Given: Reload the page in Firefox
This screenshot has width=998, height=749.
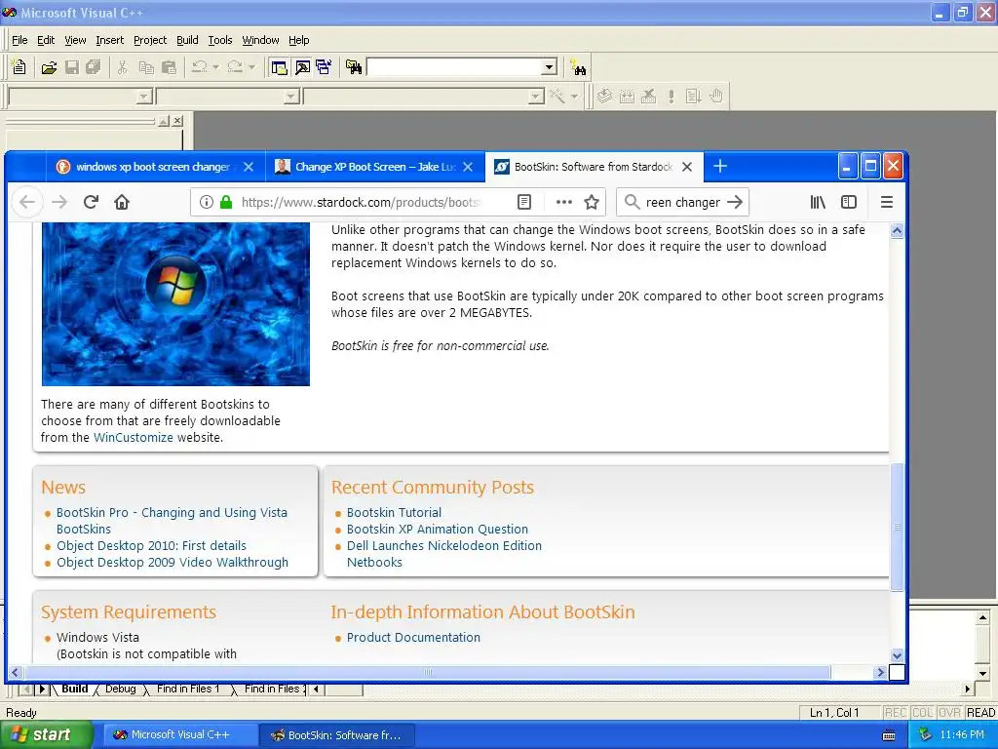Looking at the screenshot, I should pos(91,202).
